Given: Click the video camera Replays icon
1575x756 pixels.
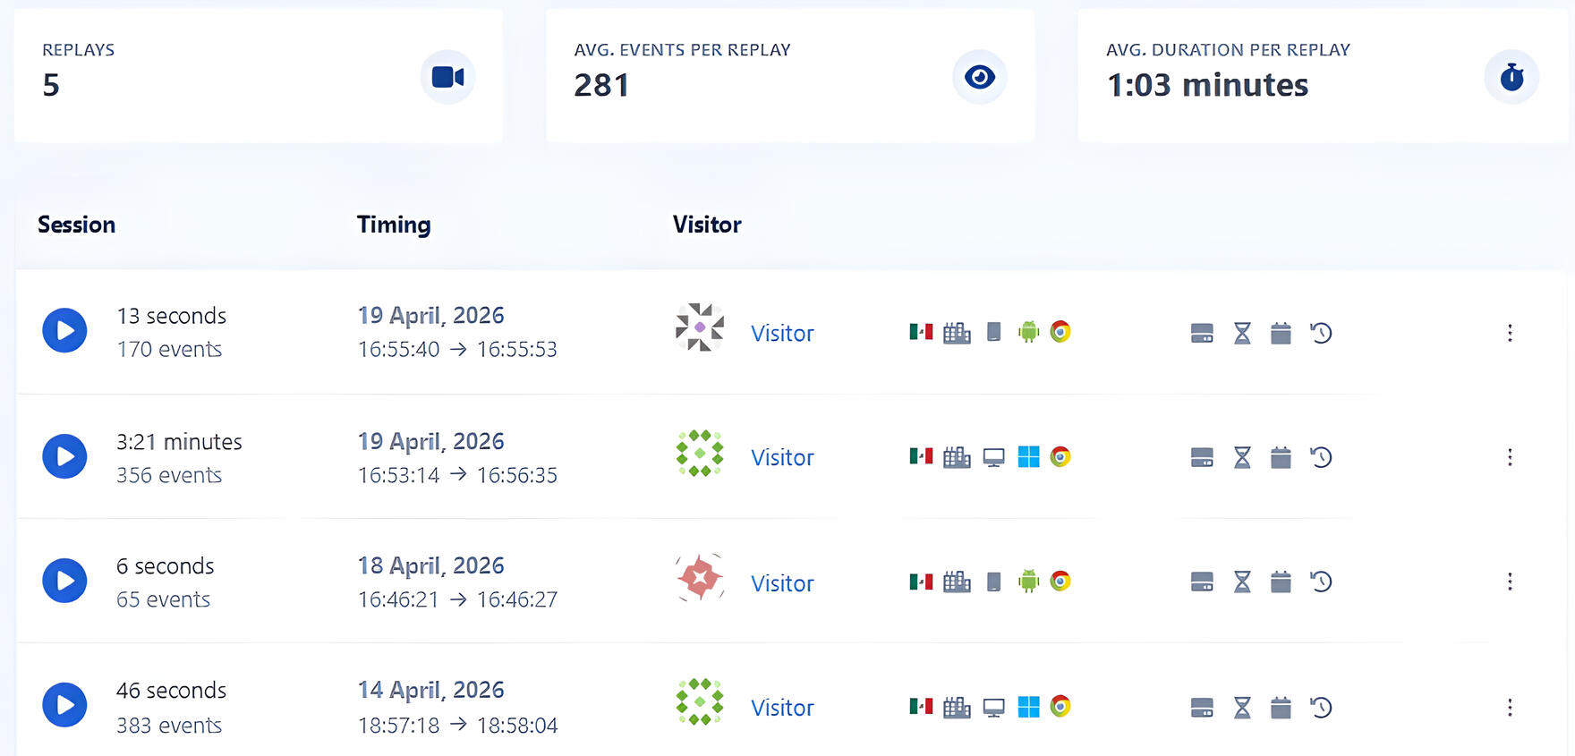Looking at the screenshot, I should pyautogui.click(x=447, y=77).
